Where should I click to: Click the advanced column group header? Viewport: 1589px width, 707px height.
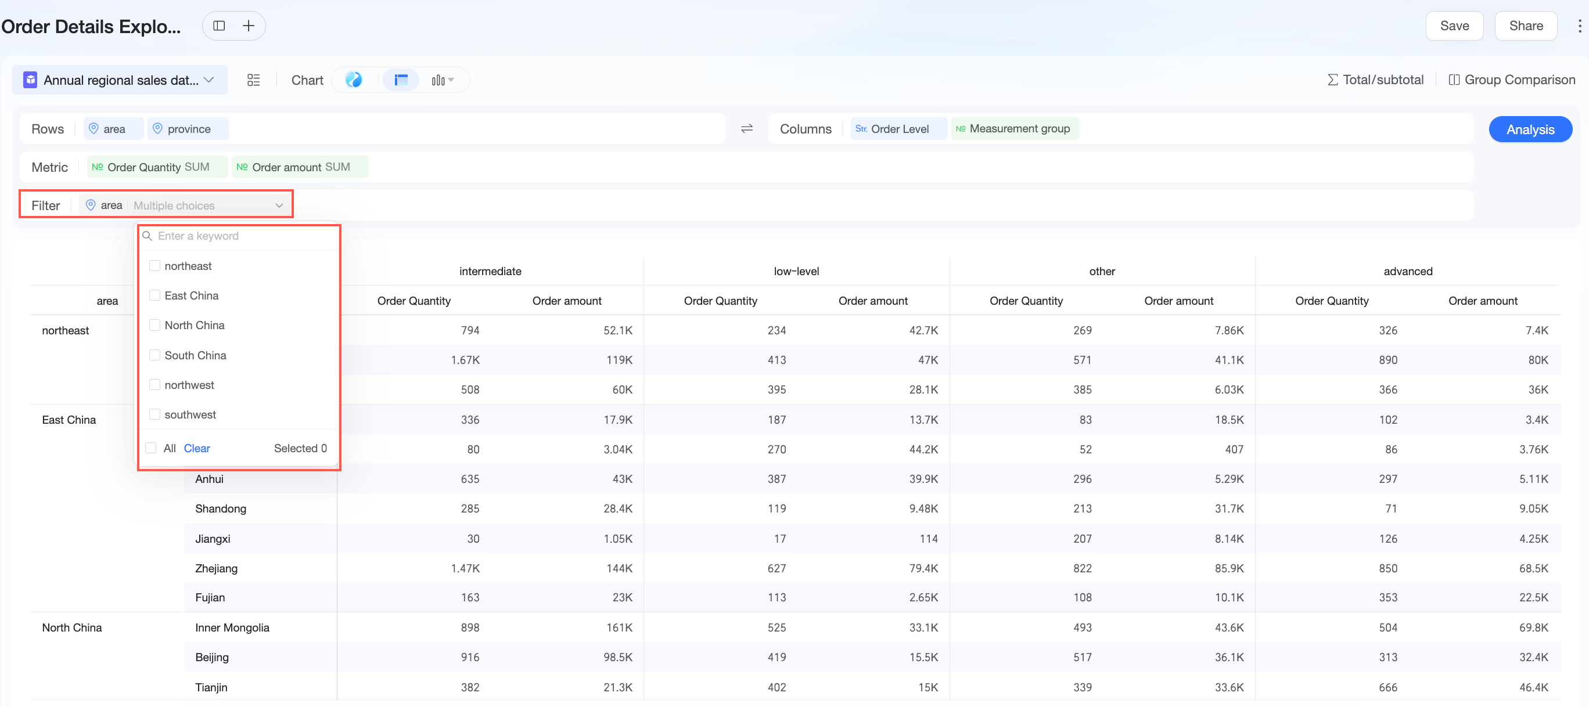click(1408, 271)
